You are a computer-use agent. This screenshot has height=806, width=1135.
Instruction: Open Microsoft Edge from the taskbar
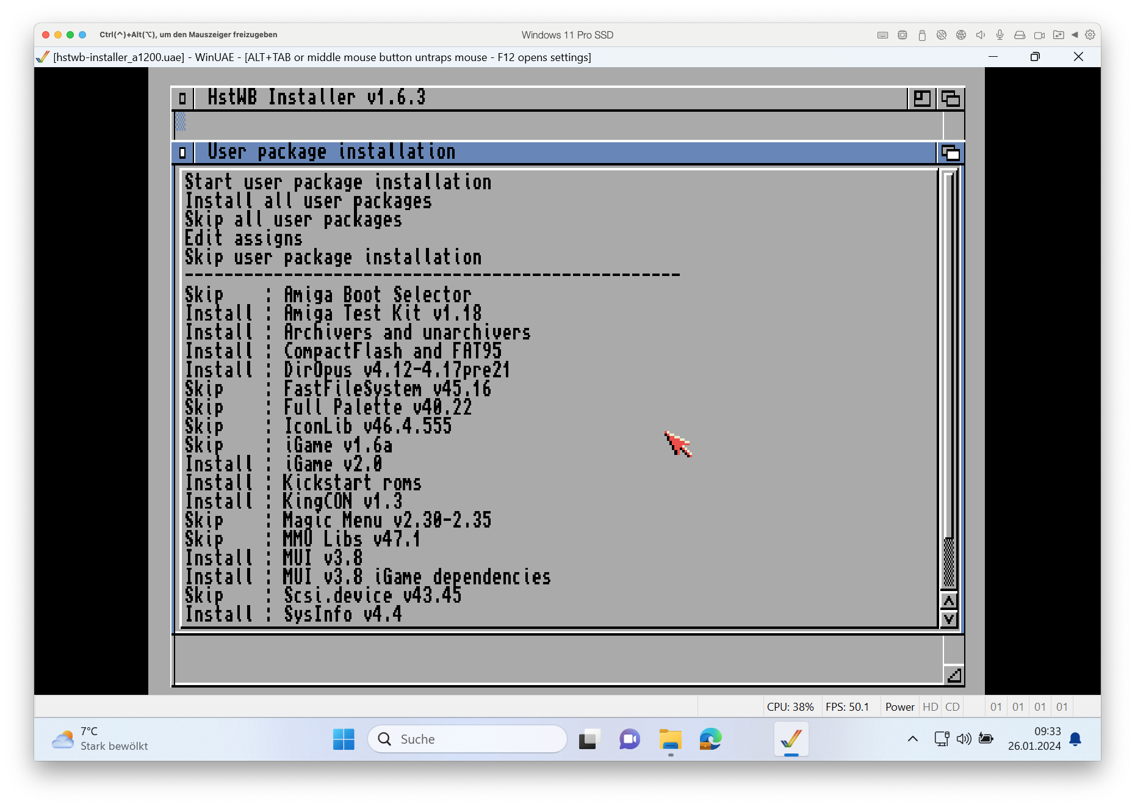click(x=710, y=739)
